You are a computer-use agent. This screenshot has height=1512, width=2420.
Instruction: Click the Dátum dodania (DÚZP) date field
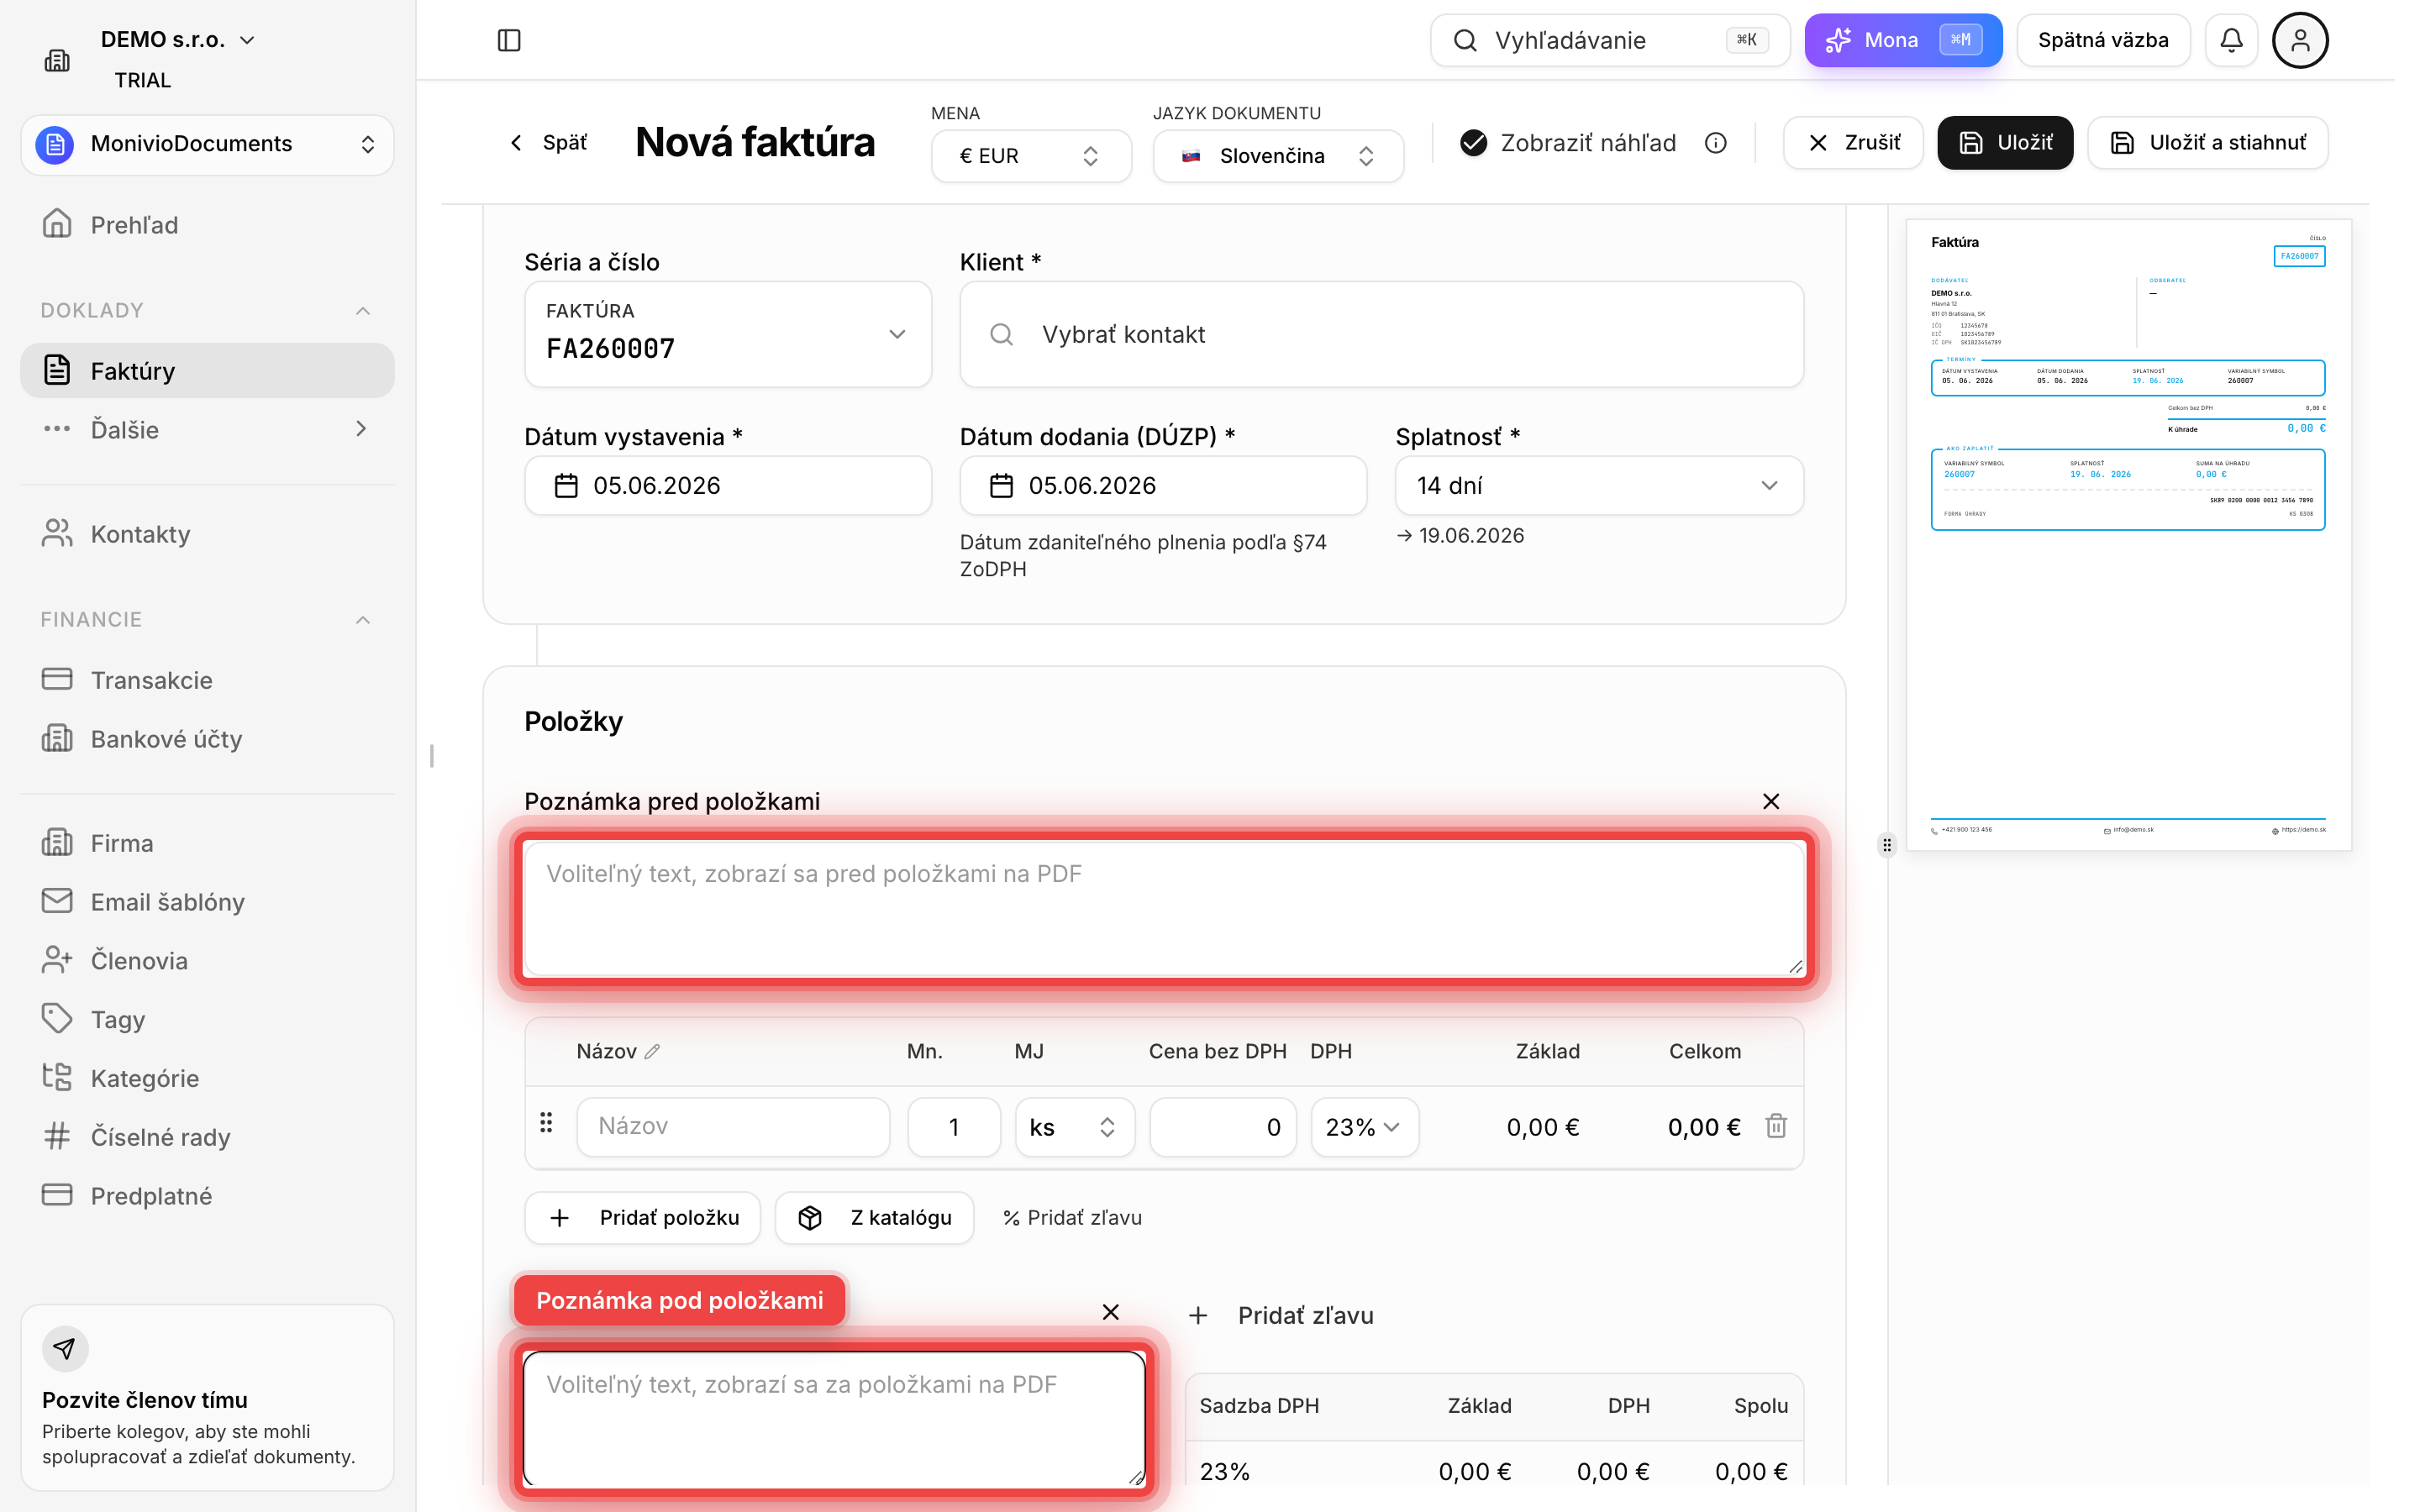pos(1163,486)
